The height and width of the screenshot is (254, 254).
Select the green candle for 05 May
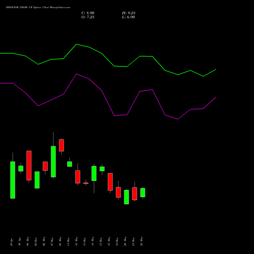[x=37, y=180]
